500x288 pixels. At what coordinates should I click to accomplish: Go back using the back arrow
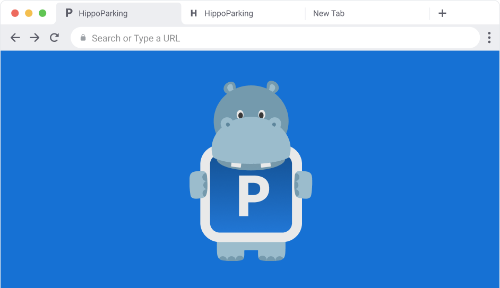[x=15, y=38]
